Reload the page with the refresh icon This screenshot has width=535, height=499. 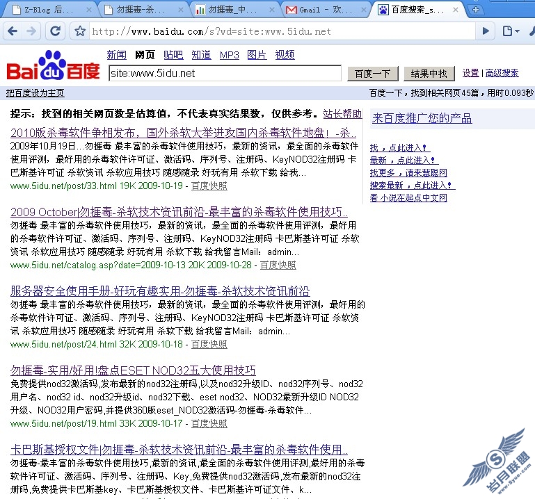tap(55, 31)
